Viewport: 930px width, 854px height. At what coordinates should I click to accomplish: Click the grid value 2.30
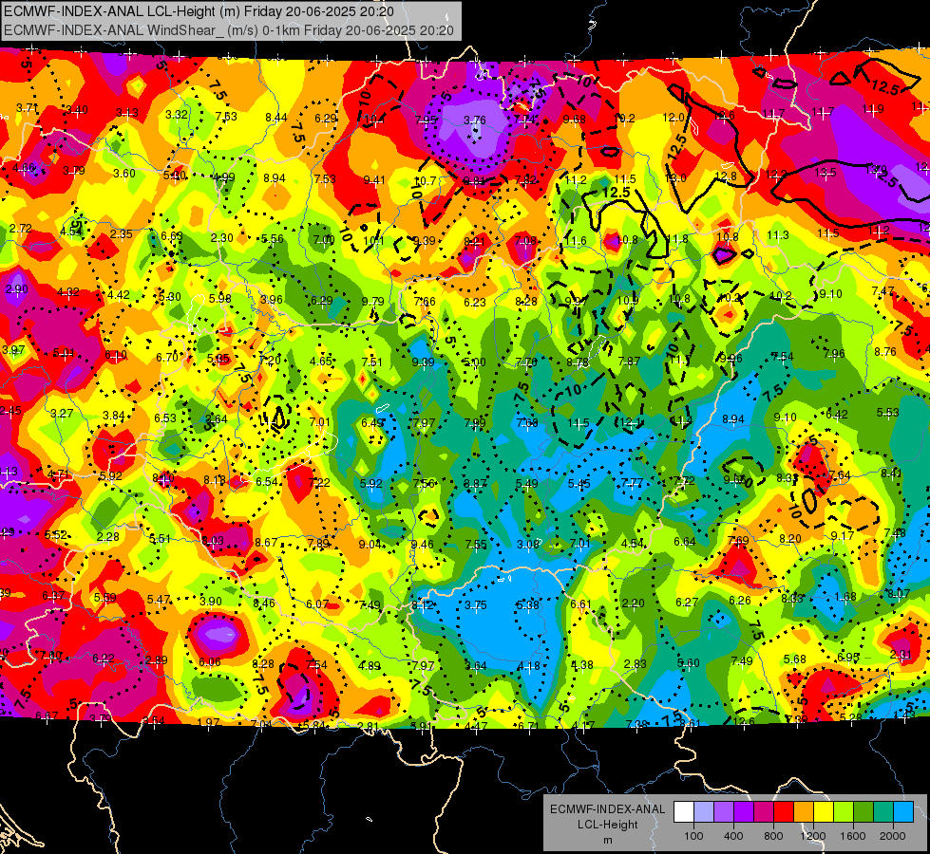click(222, 237)
